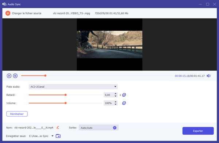Play the video preview
The height and width of the screenshot is (143, 219).
pyautogui.click(x=9, y=76)
